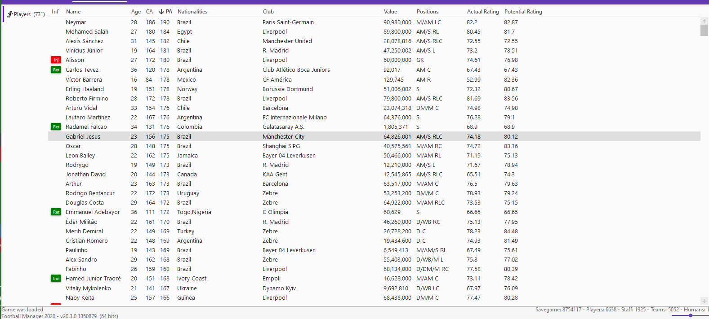Select Erling Haaland in the list
Screen dimensions: 709x319
[x=85, y=89]
